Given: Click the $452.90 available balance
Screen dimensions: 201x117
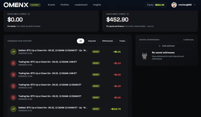Looking at the screenshot, I should (117, 20).
